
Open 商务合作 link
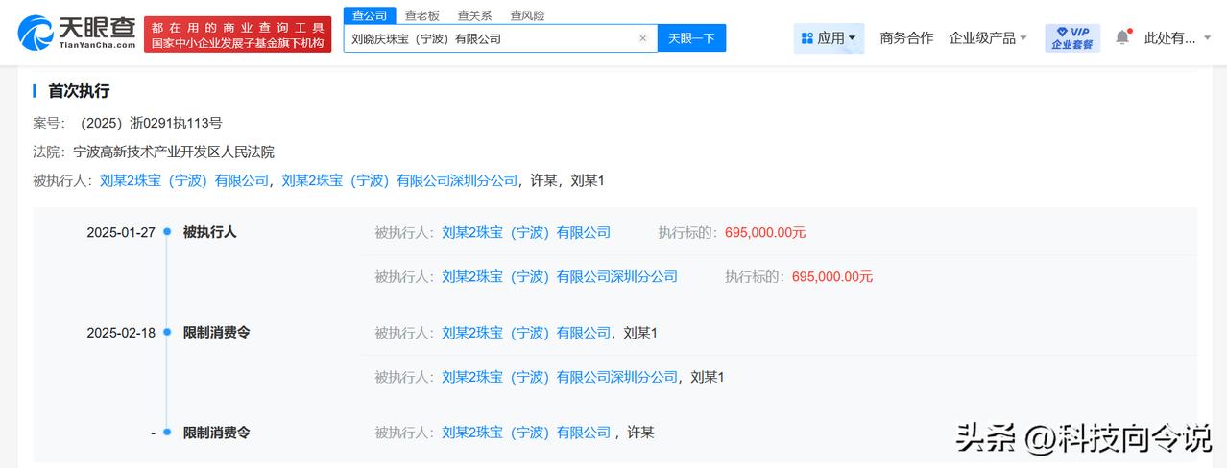[906, 38]
